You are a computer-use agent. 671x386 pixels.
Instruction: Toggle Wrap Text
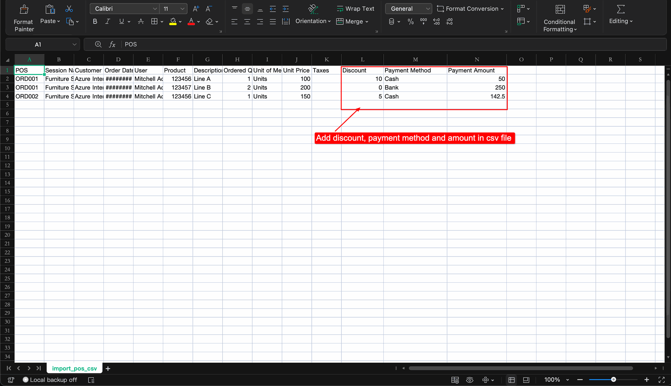coord(355,9)
